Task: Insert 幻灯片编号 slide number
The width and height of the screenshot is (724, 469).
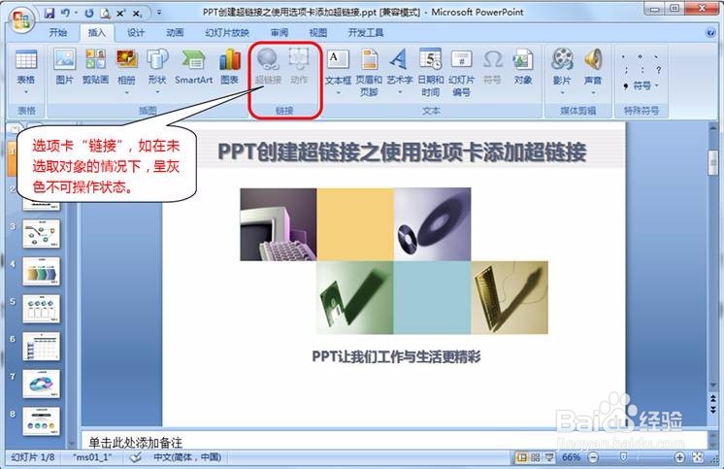Action: pyautogui.click(x=461, y=73)
